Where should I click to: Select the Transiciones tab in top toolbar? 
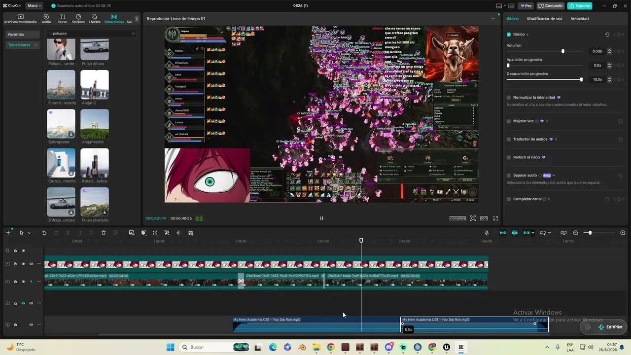coord(114,19)
